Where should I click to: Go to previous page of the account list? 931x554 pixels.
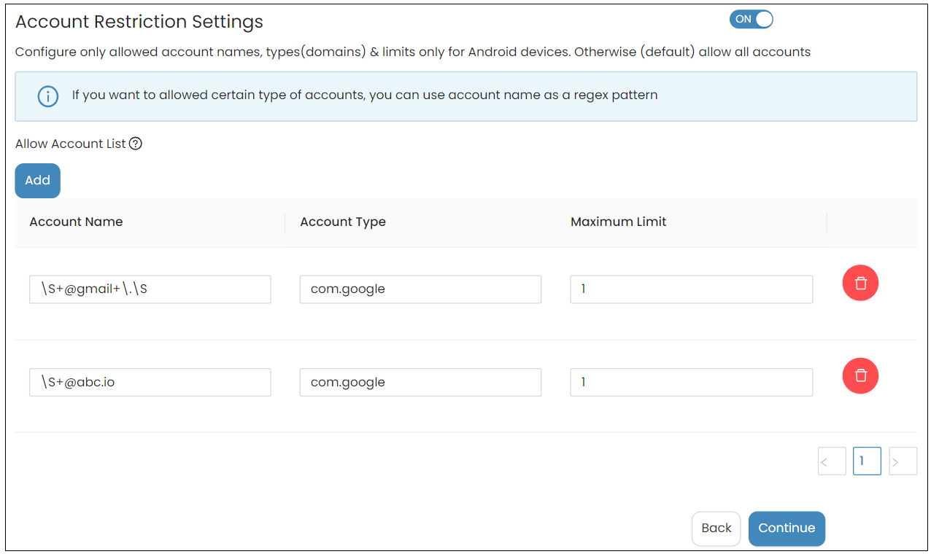(832, 461)
